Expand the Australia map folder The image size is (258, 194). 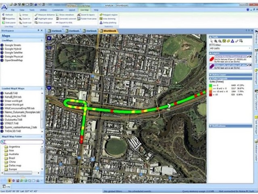(x=14, y=154)
